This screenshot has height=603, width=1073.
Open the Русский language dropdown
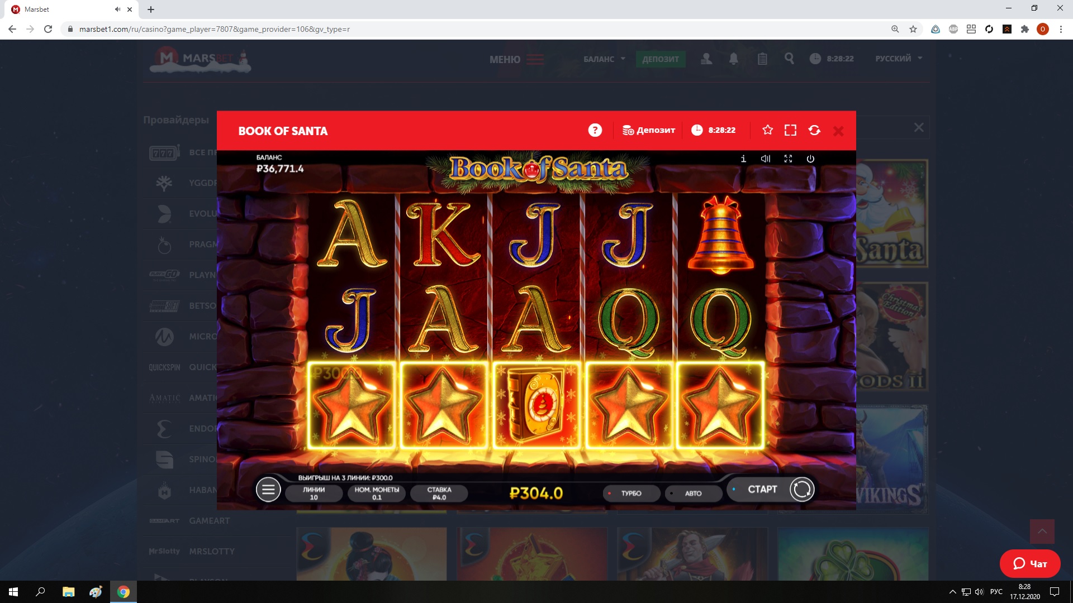(899, 59)
